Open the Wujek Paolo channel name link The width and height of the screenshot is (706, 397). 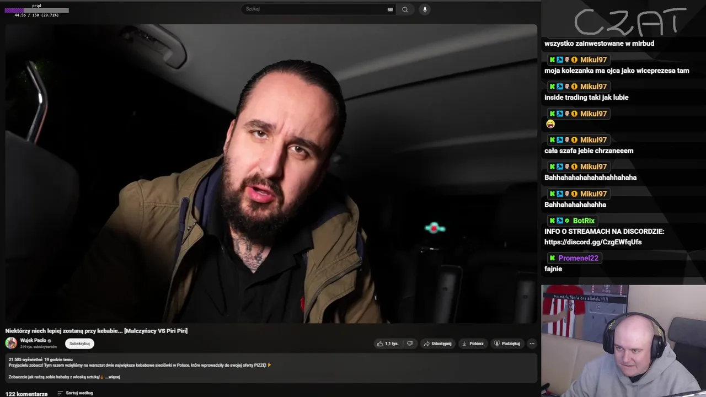[x=33, y=340]
